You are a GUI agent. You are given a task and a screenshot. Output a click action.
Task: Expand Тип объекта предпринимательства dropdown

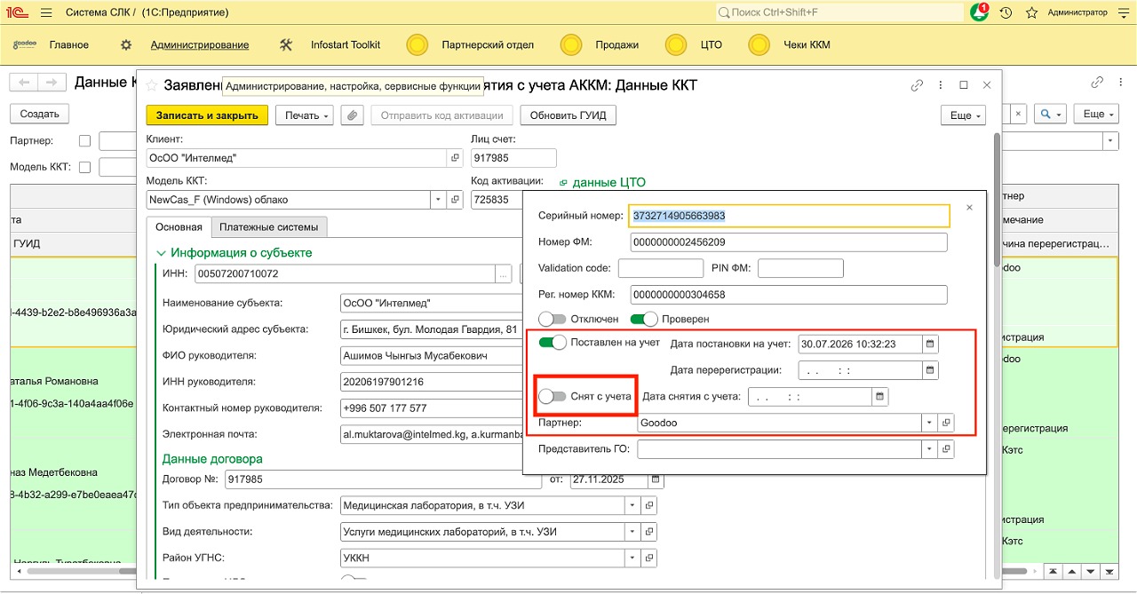(632, 505)
